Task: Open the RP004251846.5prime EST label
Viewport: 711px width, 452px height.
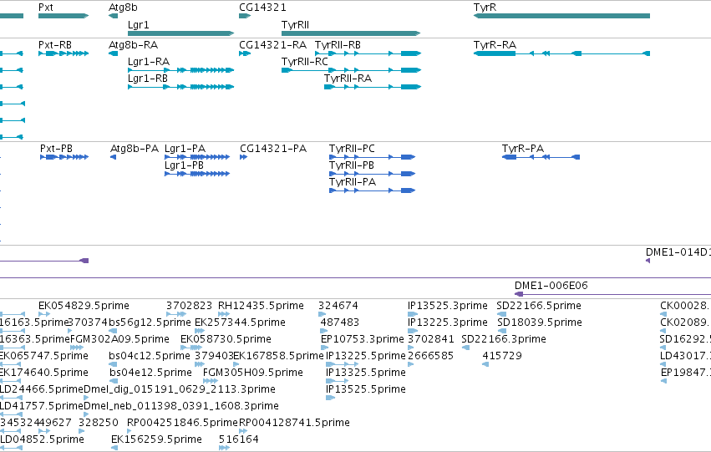Action: [182, 423]
